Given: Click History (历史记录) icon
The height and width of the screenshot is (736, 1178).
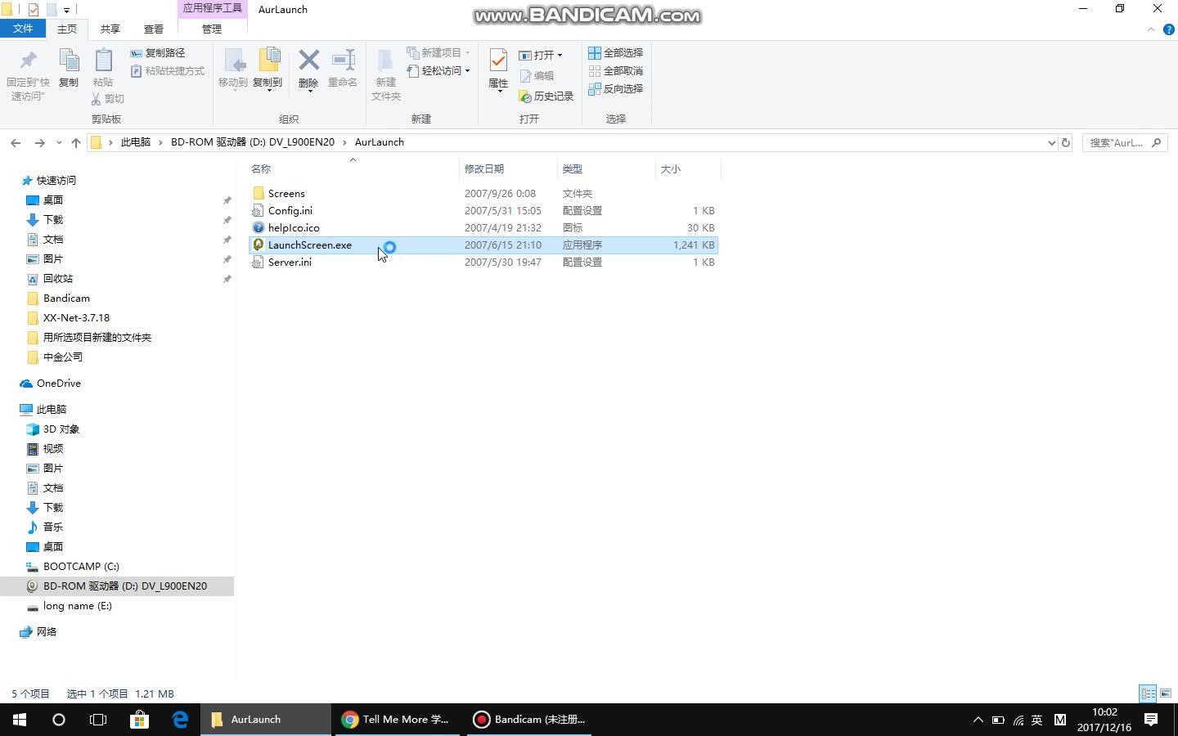Looking at the screenshot, I should click(546, 96).
